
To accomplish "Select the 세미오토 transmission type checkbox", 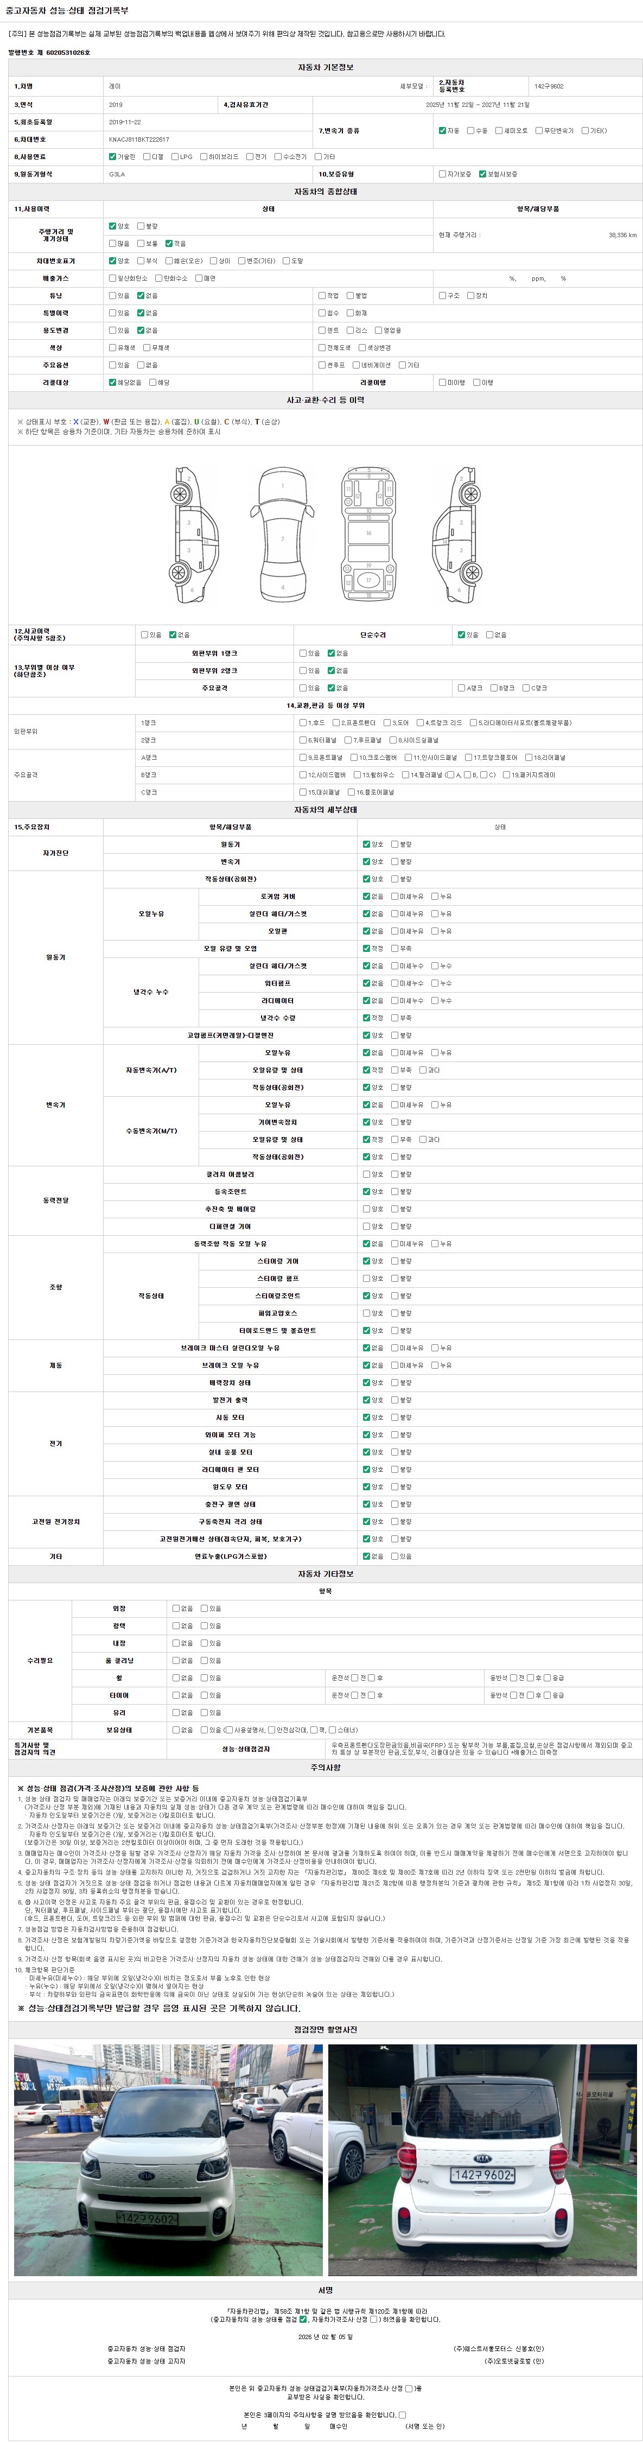I will (x=499, y=131).
